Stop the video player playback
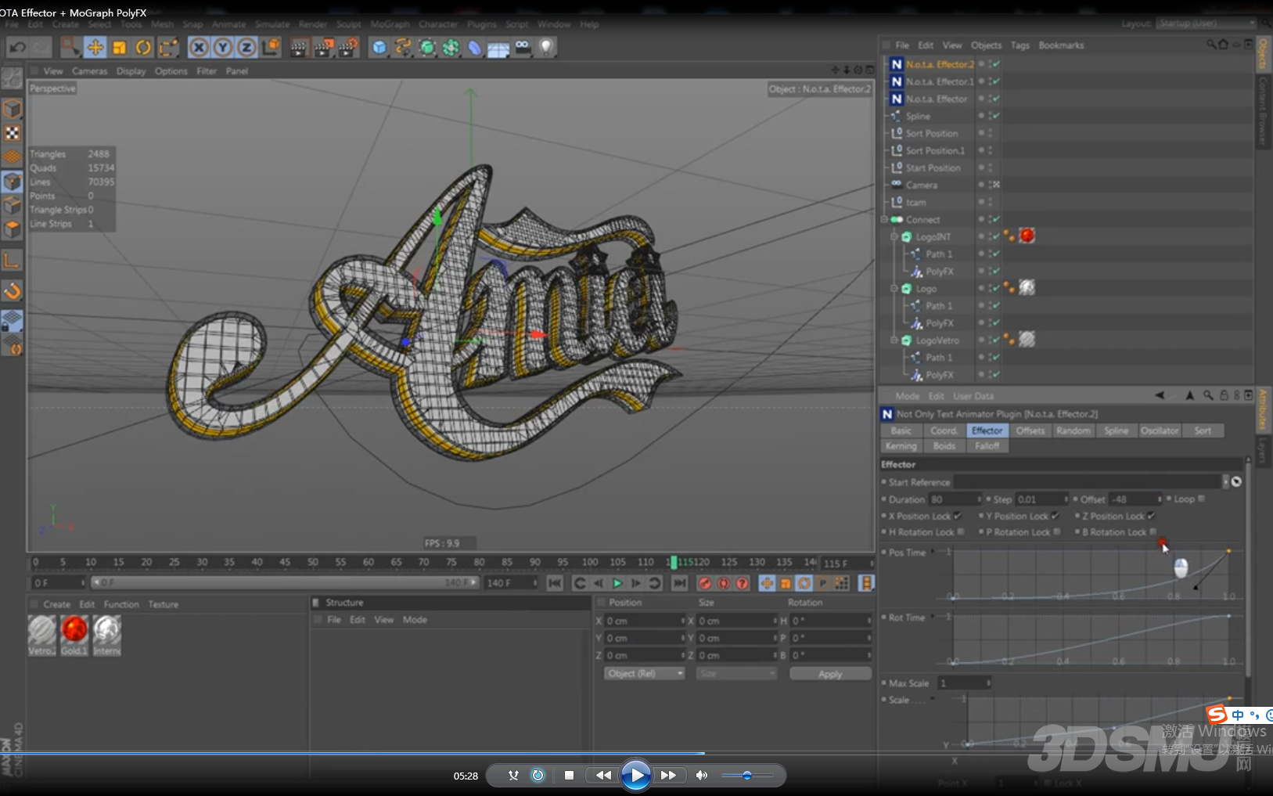Viewport: 1273px width, 796px height. pyautogui.click(x=569, y=776)
